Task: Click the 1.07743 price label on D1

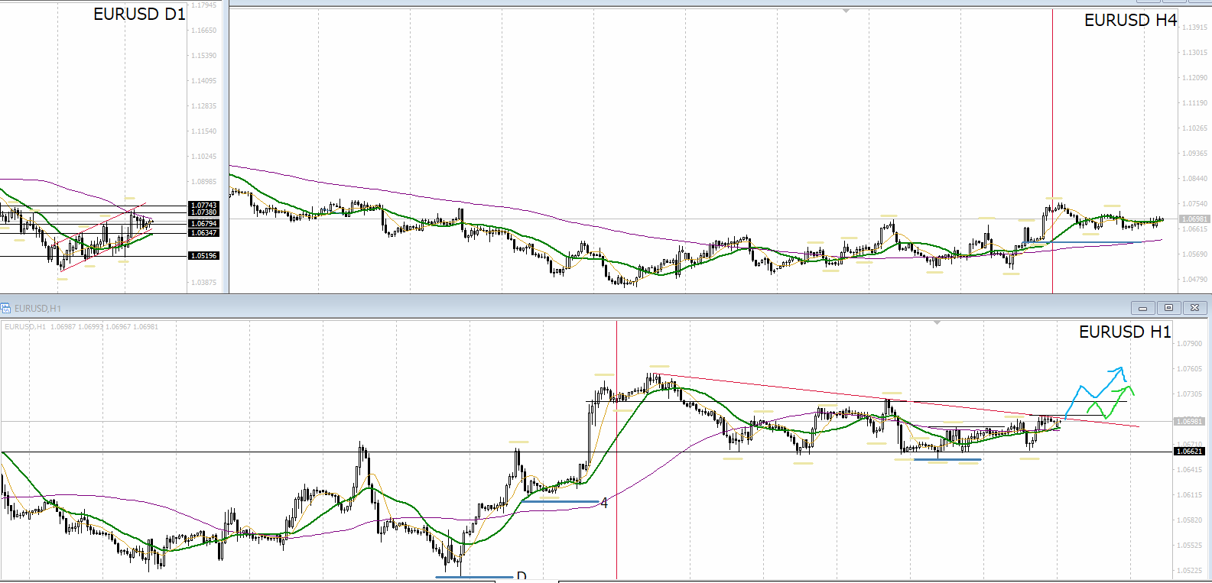Action: (x=203, y=206)
